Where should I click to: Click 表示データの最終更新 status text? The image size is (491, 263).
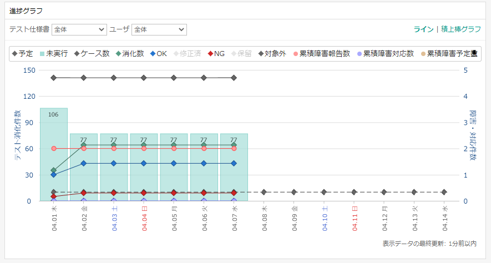tap(429, 243)
